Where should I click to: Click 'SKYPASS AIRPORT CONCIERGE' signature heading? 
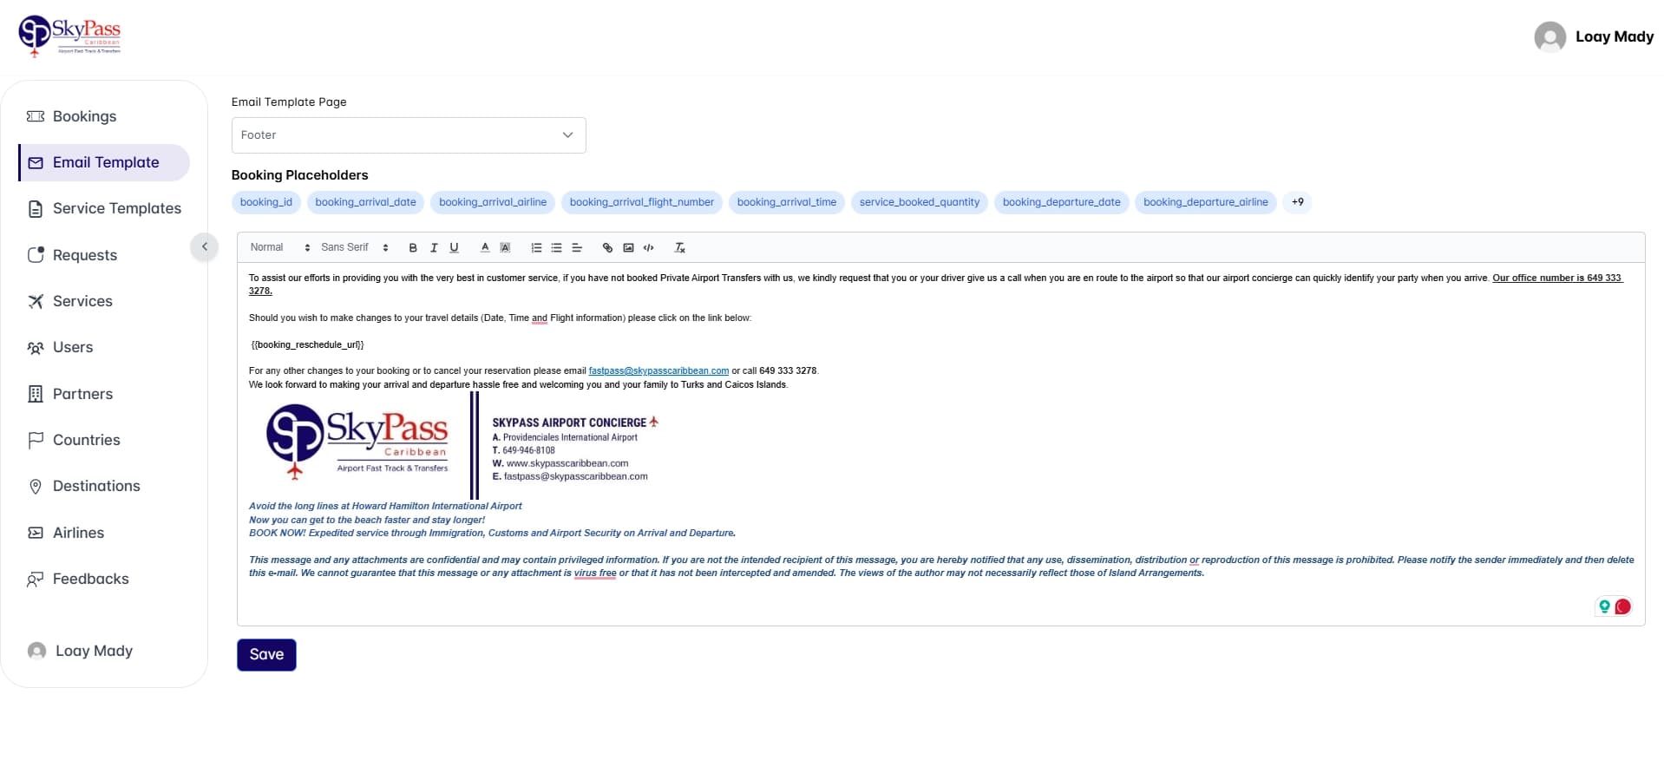click(569, 423)
